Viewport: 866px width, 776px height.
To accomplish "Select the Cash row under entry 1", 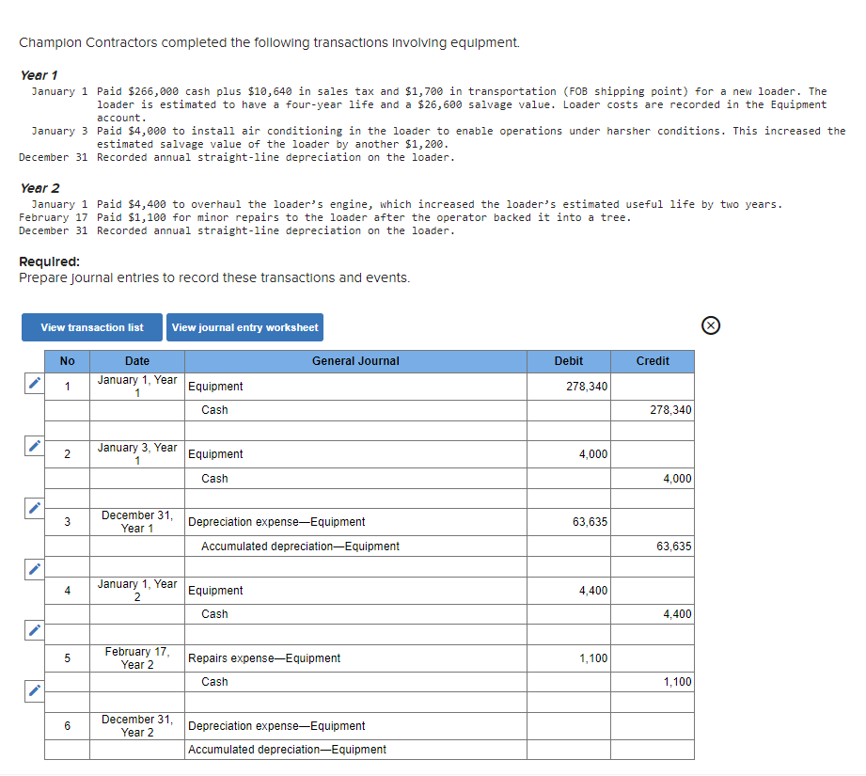I will click(355, 410).
